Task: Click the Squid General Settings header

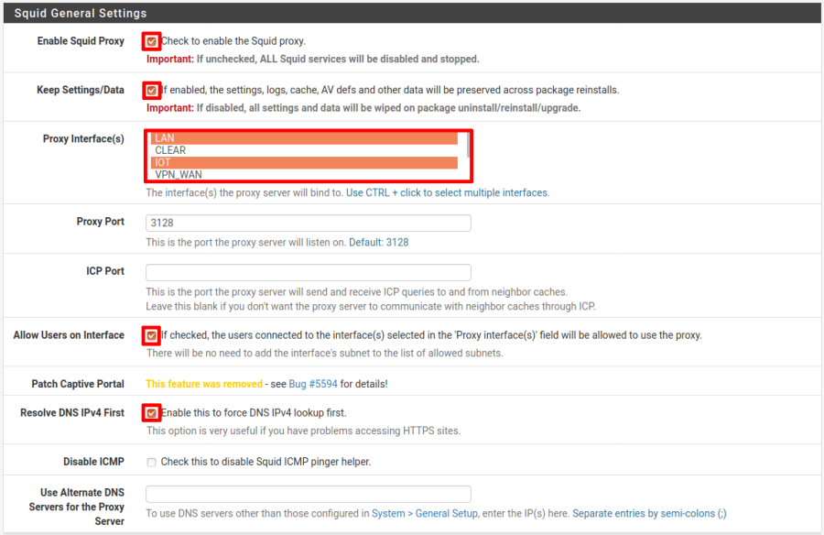Action: [x=81, y=14]
